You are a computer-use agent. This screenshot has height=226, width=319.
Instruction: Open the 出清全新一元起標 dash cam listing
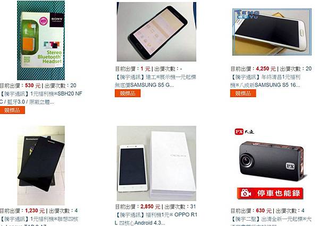point(271,221)
